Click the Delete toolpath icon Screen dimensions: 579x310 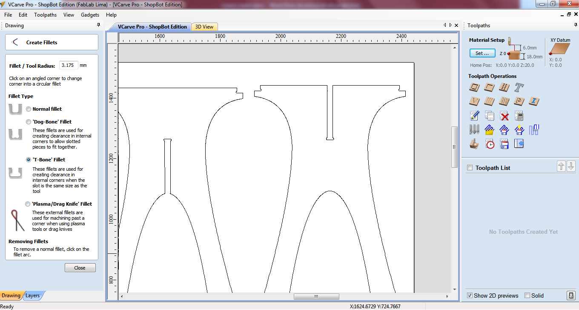tap(504, 116)
